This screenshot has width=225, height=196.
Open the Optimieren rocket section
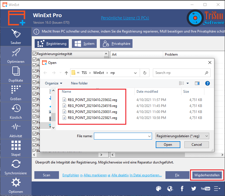tap(16, 56)
